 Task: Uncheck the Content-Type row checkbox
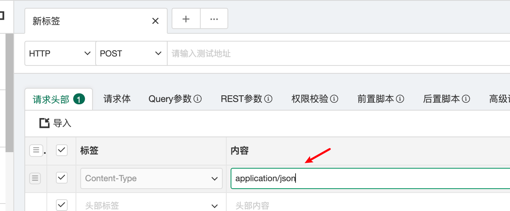[x=62, y=178]
